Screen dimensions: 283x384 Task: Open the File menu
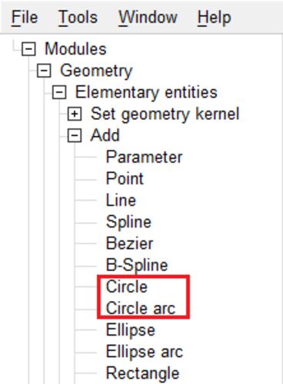pyautogui.click(x=25, y=18)
